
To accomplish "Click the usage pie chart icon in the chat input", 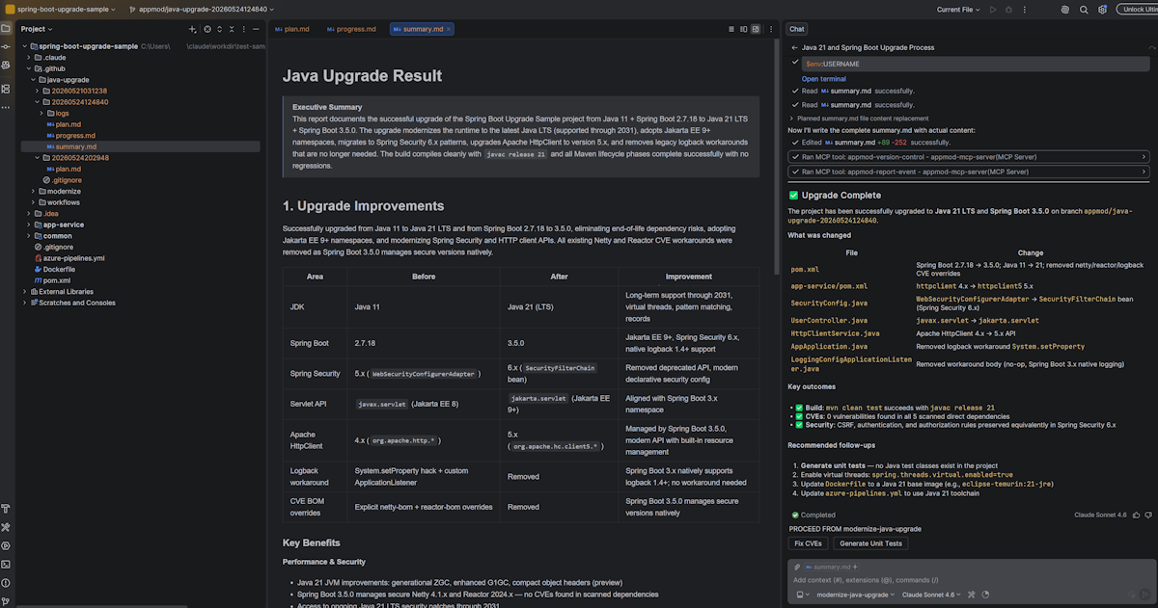I will (986, 595).
